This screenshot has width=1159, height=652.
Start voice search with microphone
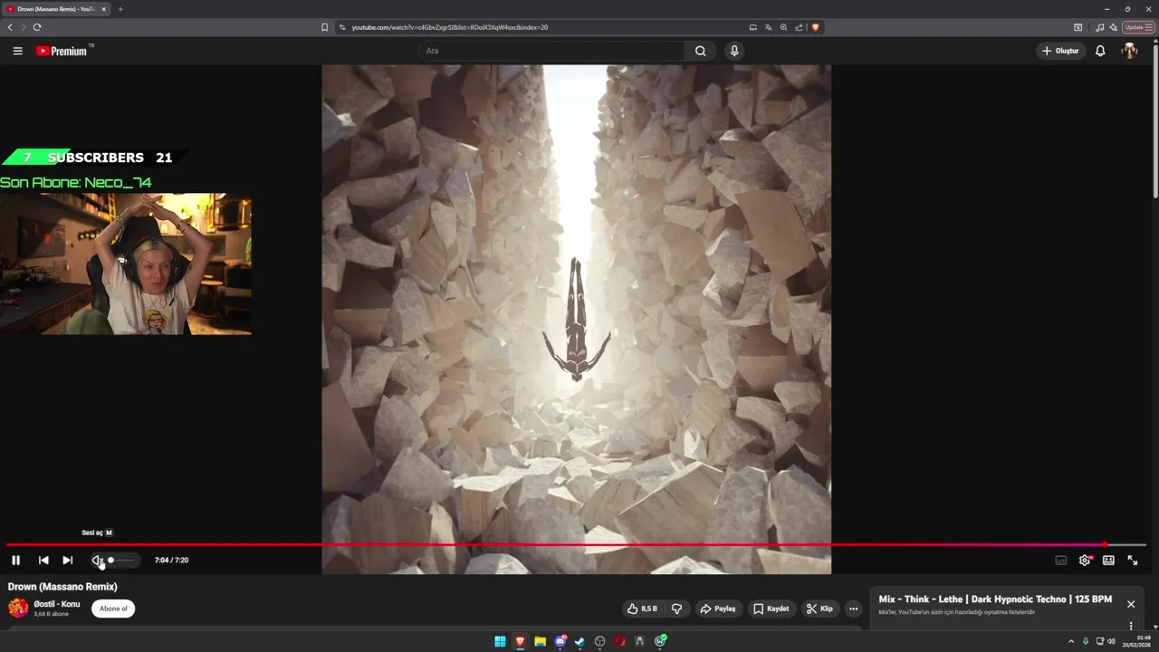(734, 51)
